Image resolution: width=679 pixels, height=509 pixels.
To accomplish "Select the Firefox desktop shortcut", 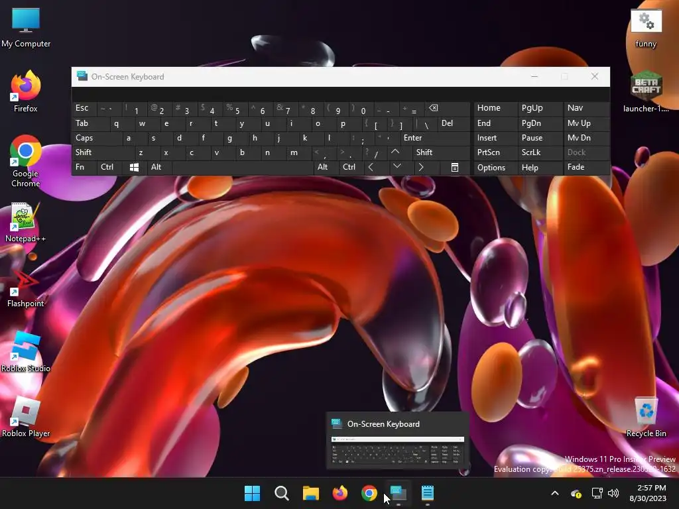I will click(26, 91).
